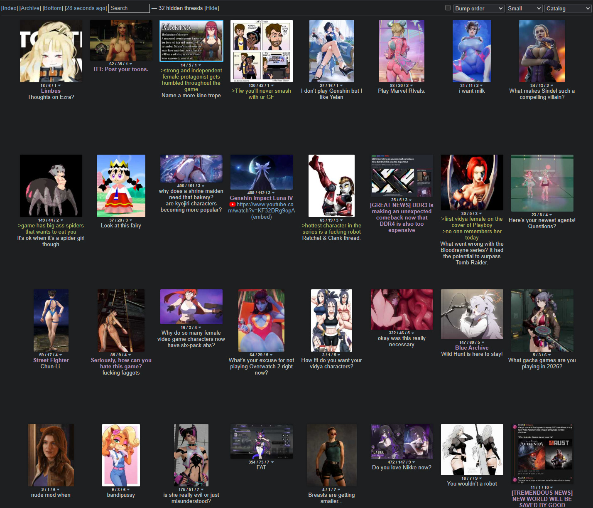
Task: Click the '28 seconds ago' refresh link
Action: pos(86,8)
